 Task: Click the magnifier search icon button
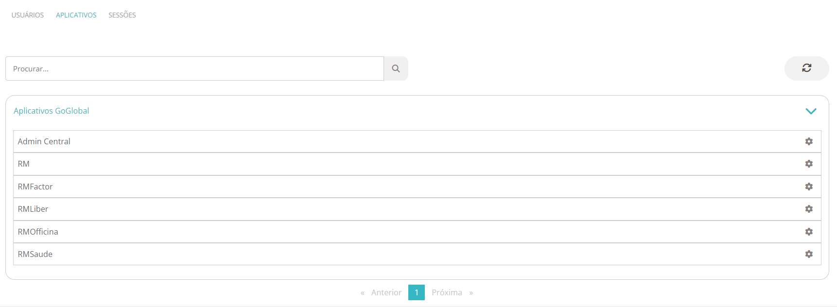[x=396, y=68]
